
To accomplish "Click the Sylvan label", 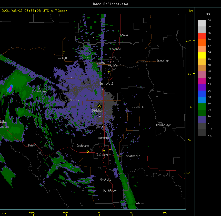I will coord(100,63).
